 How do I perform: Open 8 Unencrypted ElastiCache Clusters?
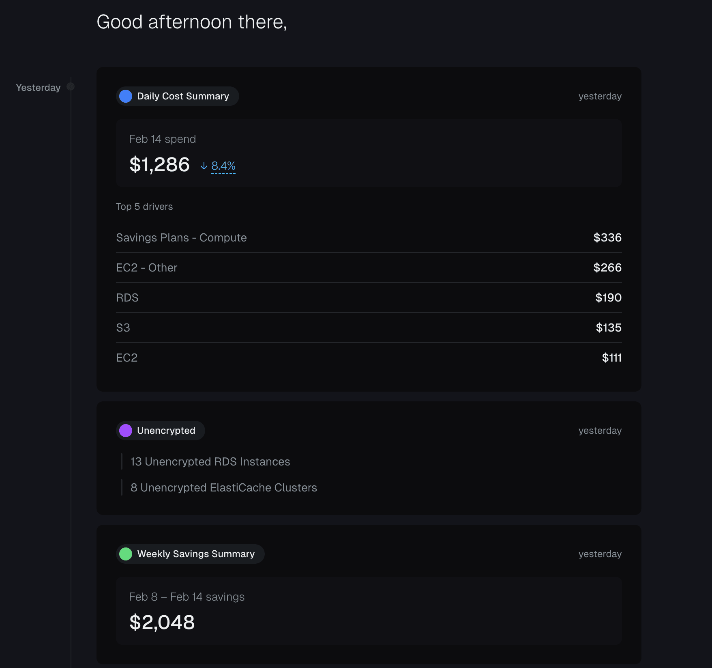[x=223, y=487]
